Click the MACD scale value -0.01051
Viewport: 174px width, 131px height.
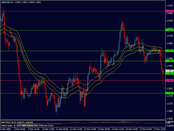(x=170, y=125)
